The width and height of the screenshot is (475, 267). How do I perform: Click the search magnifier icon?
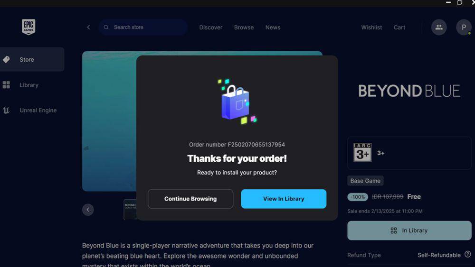point(106,27)
